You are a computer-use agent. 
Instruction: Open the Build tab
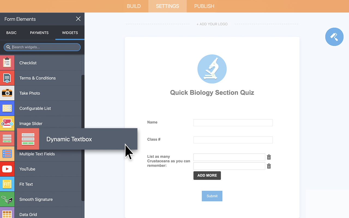click(134, 6)
